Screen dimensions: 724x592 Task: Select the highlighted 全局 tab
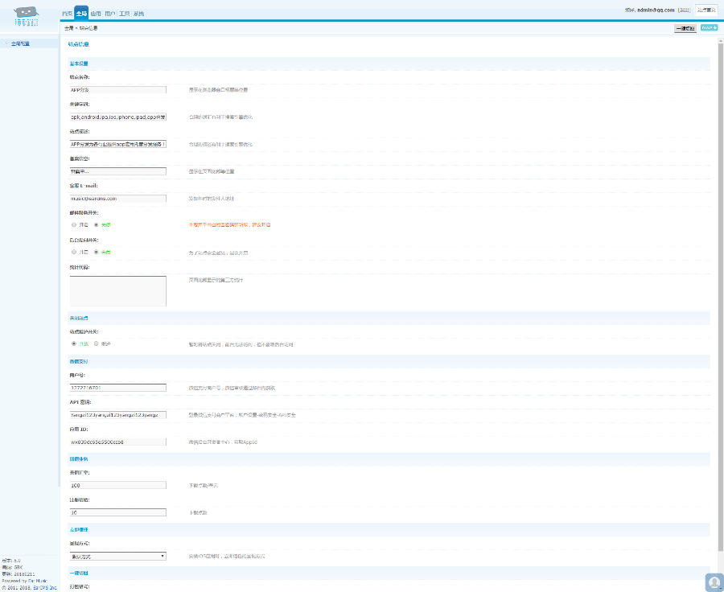click(81, 14)
